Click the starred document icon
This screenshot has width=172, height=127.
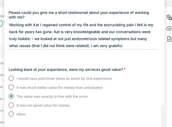click(x=169, y=39)
